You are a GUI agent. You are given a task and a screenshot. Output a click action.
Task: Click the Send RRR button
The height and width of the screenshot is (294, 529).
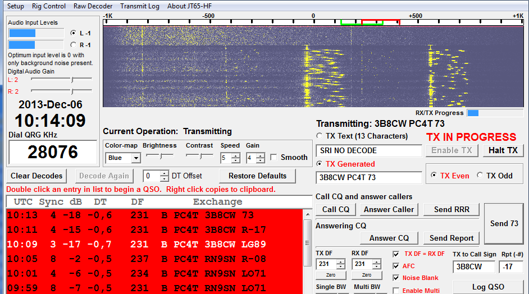pos(452,210)
